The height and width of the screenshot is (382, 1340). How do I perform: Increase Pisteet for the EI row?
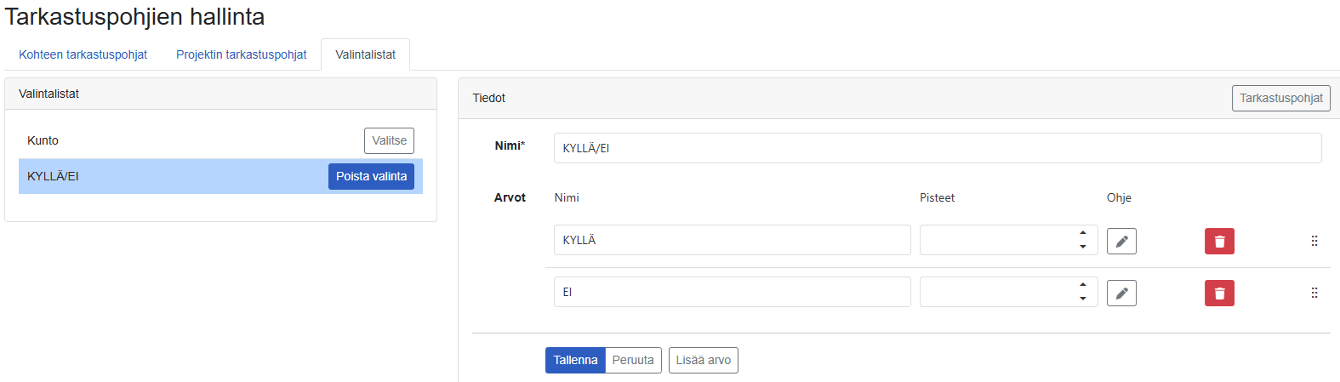[x=1083, y=285]
